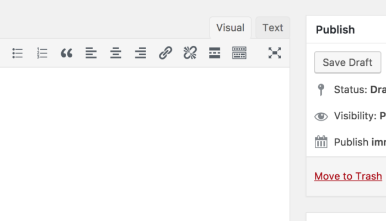Click inside the post content area
Screen dimensions: 386x221
click(143, 144)
